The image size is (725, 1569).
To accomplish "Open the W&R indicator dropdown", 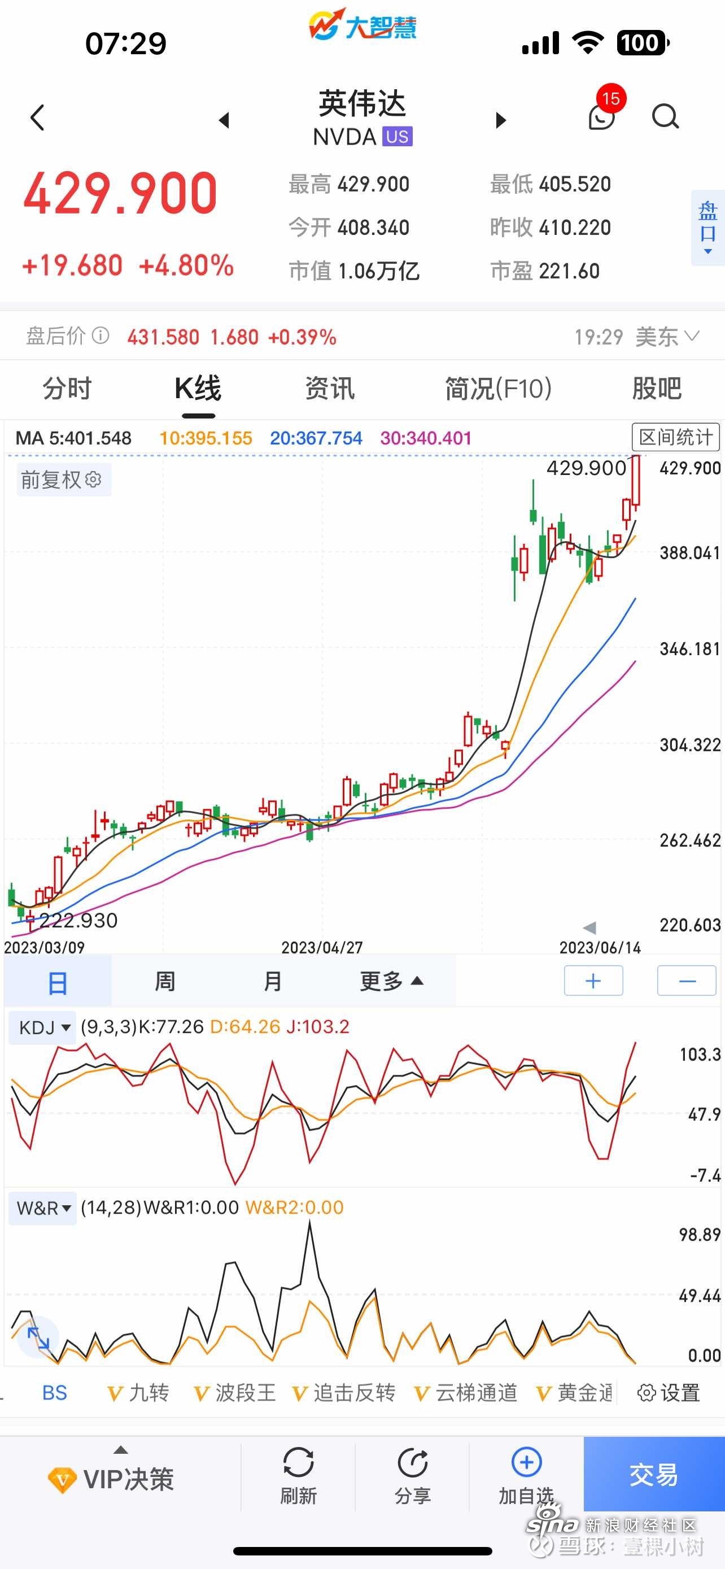I will [x=42, y=1208].
